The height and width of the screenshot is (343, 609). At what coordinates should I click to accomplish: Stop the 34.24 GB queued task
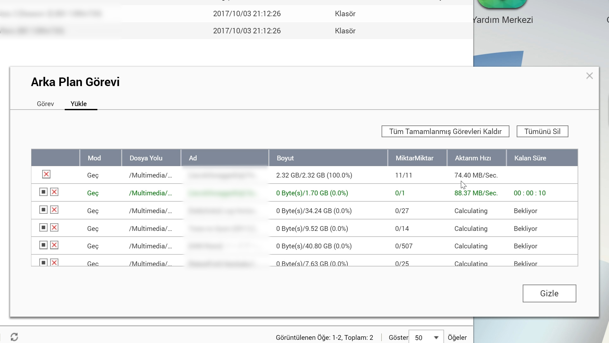(43, 210)
